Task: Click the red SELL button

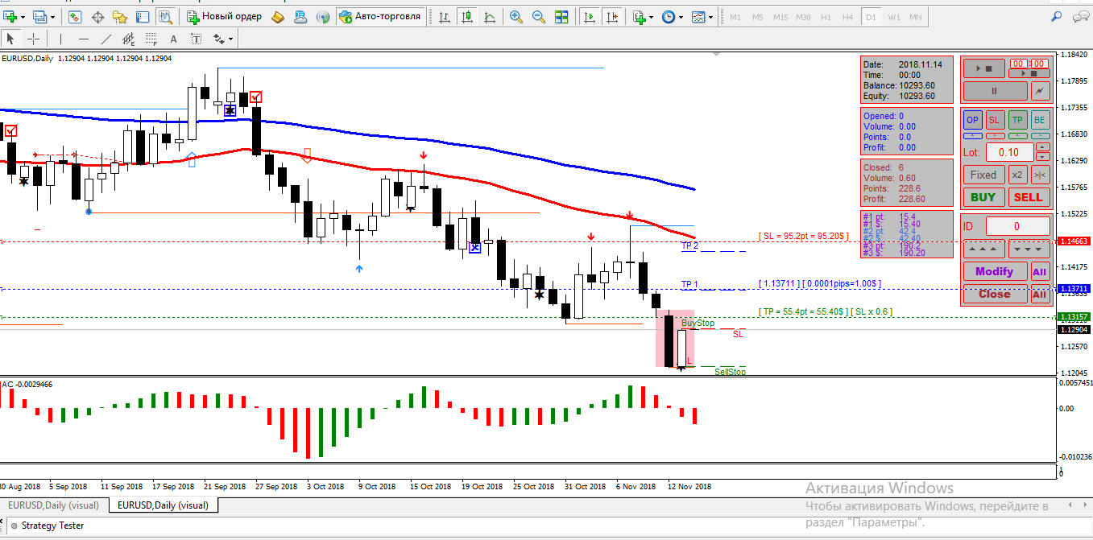Action: coord(1029,197)
